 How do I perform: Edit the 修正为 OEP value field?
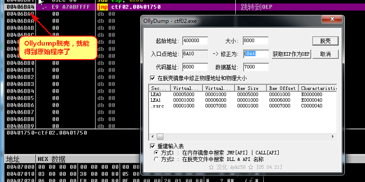tap(256, 54)
